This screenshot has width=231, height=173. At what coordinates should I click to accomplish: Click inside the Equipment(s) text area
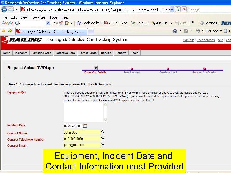(83, 112)
